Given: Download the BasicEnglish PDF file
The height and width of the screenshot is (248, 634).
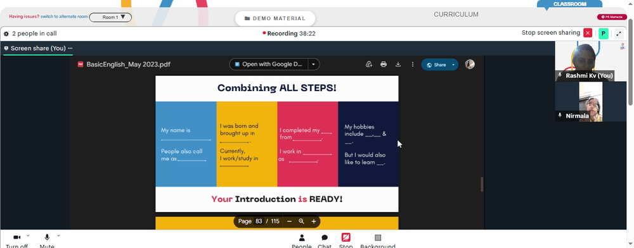Looking at the screenshot, I should tap(398, 65).
